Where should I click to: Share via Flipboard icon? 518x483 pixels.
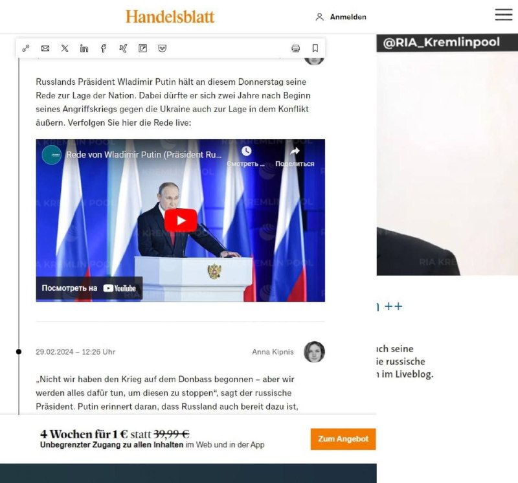click(x=142, y=49)
